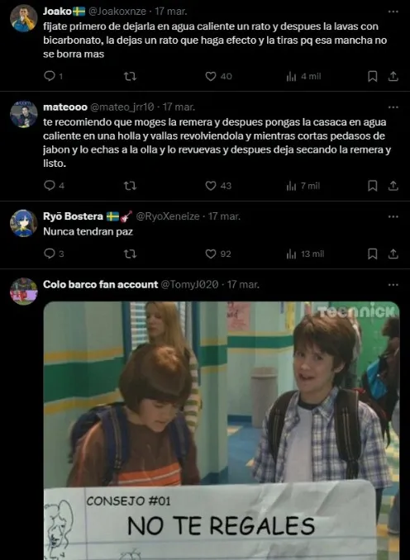Bookmark Joako's tweet

(x=373, y=76)
